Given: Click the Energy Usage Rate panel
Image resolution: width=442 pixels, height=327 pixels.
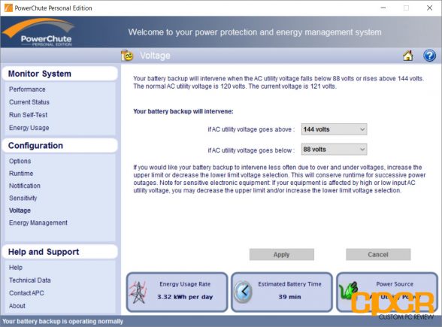Looking at the screenshot, I should [x=177, y=292].
